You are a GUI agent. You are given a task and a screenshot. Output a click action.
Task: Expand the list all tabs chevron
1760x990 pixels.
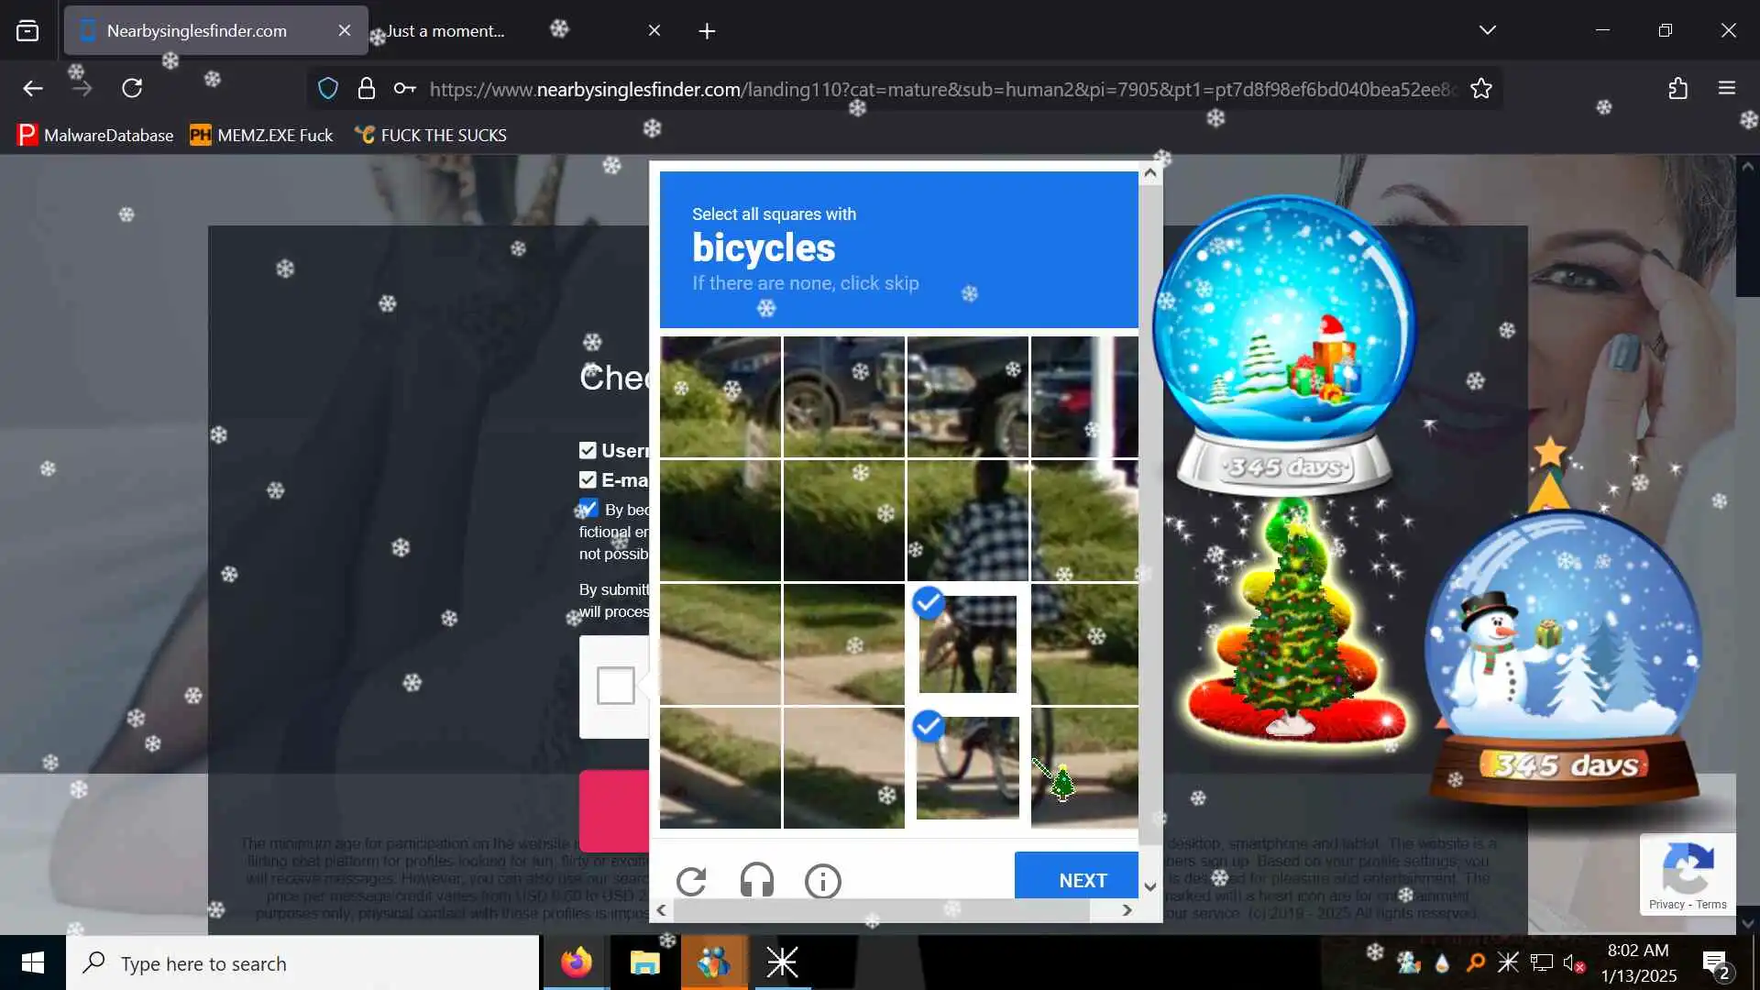[1487, 30]
